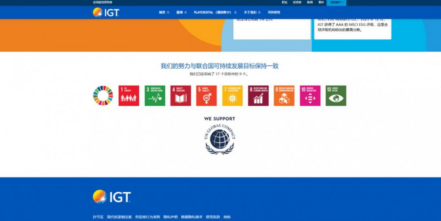The image size is (441, 221).
Task: Open the 隐私声明 footer link
Action: click(171, 217)
